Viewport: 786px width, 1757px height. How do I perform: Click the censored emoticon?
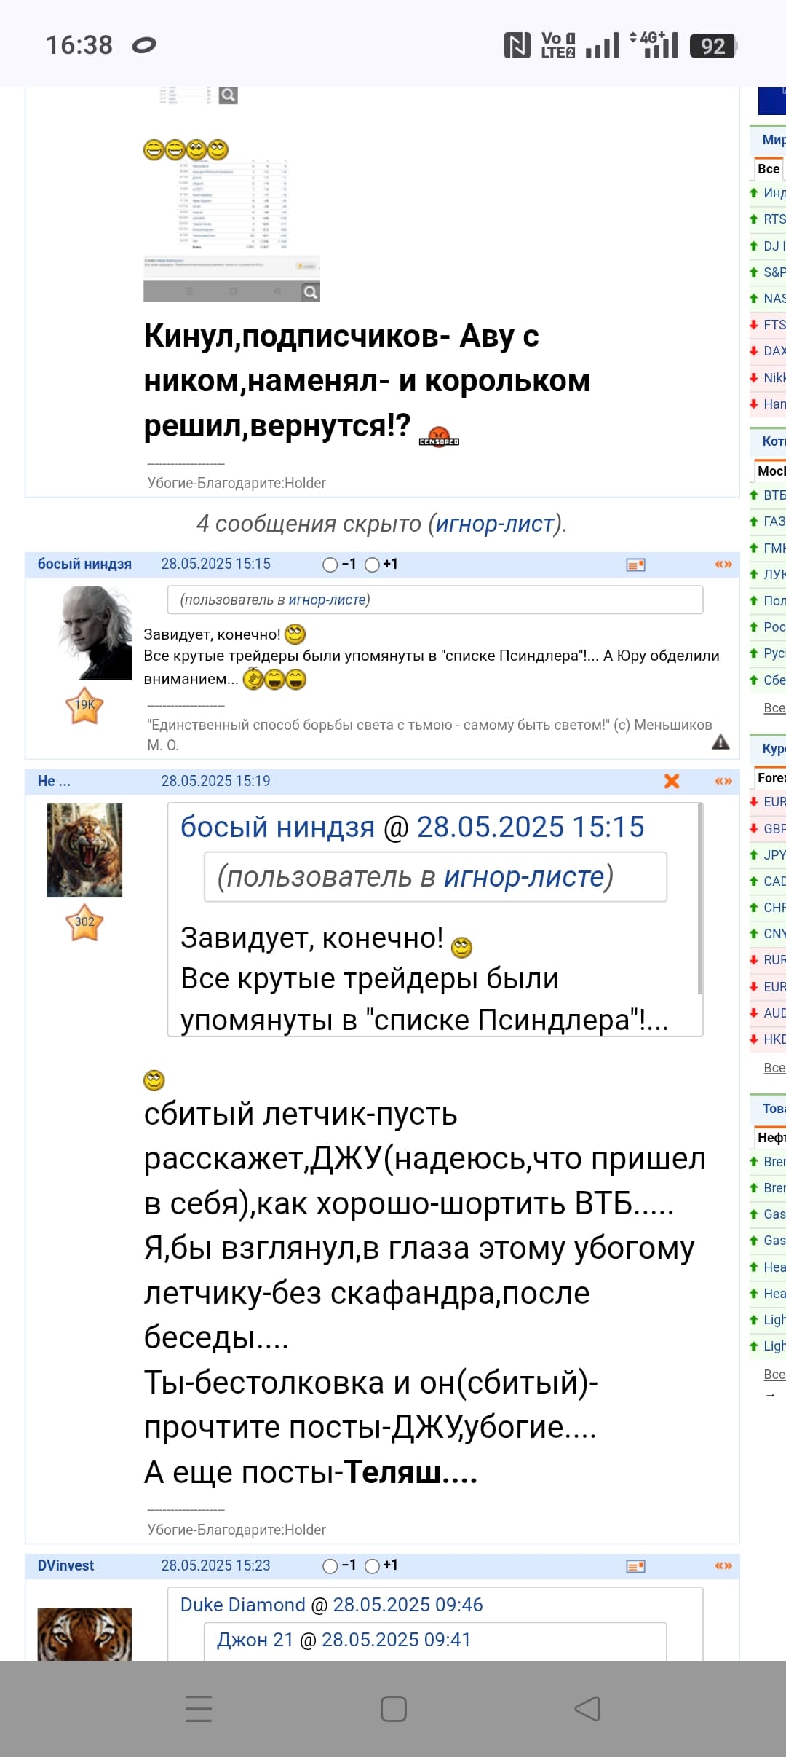point(439,436)
